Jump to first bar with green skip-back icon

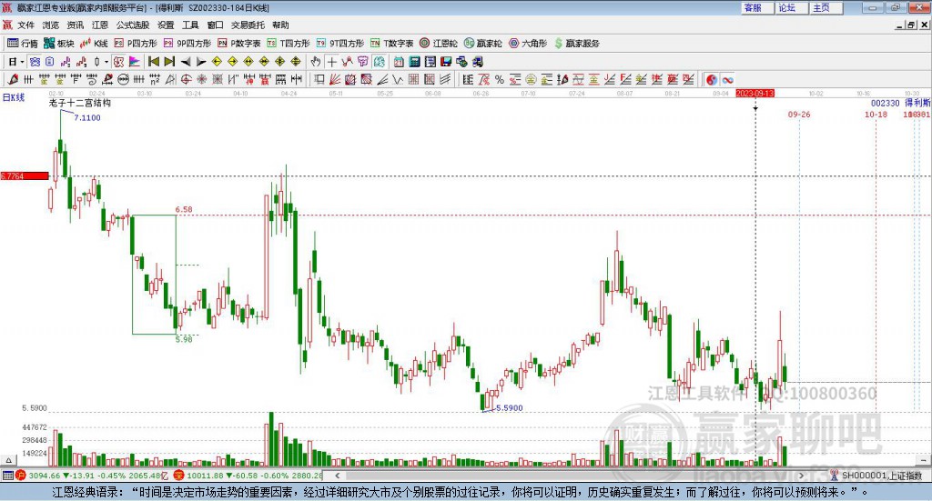(153, 62)
